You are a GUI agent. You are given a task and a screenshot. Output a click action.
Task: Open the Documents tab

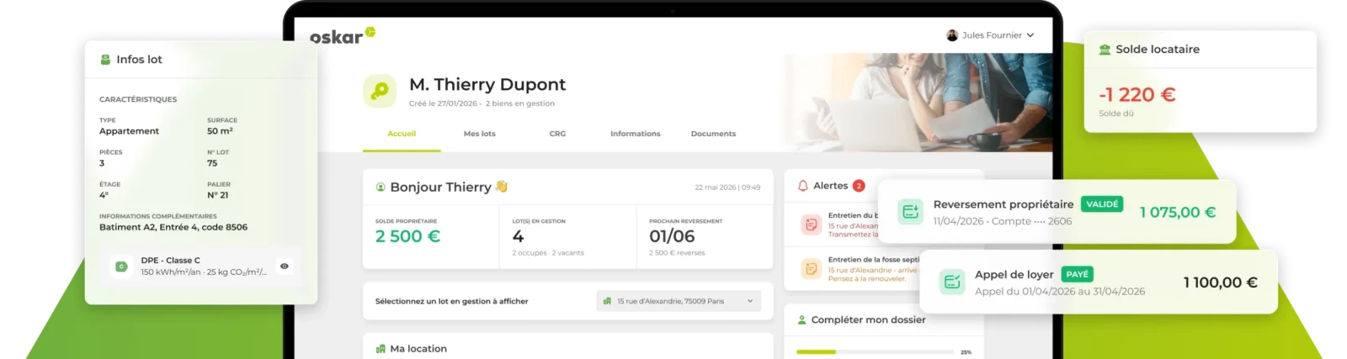tap(713, 134)
